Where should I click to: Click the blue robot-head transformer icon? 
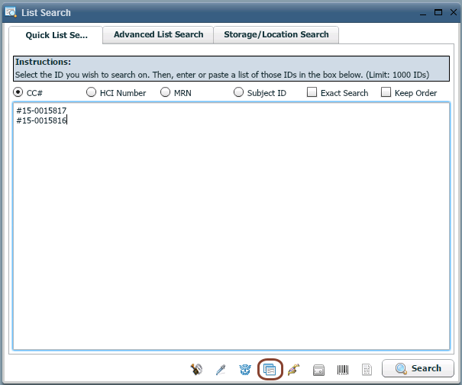click(x=245, y=370)
